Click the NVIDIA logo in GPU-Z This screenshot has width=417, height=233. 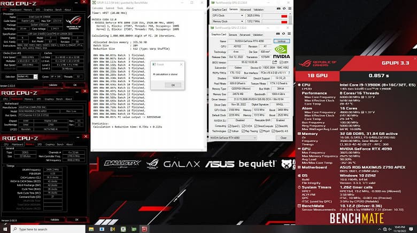[x=281, y=52]
